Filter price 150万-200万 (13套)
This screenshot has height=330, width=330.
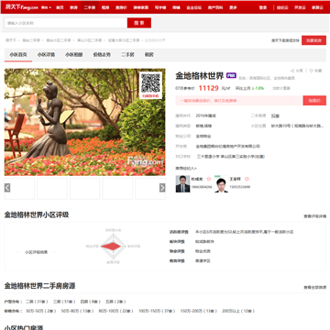click(x=199, y=311)
